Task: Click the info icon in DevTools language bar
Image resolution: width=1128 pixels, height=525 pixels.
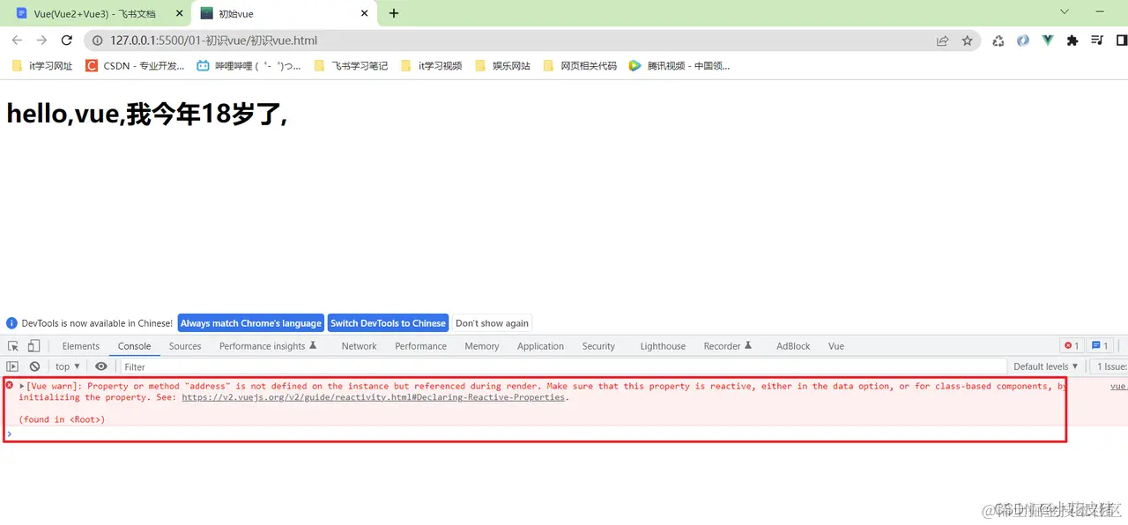Action: point(12,323)
